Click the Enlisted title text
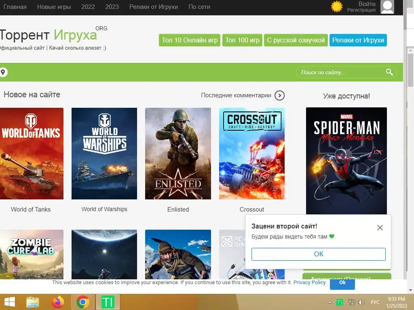 click(178, 209)
